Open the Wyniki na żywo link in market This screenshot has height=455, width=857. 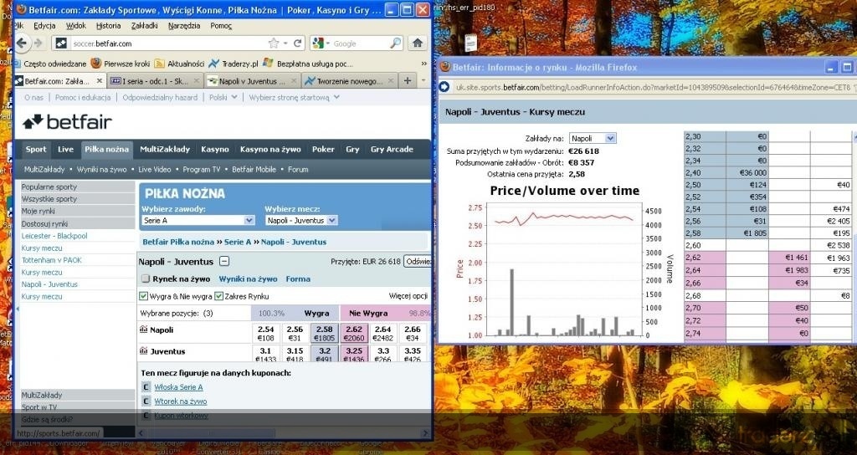click(x=248, y=279)
